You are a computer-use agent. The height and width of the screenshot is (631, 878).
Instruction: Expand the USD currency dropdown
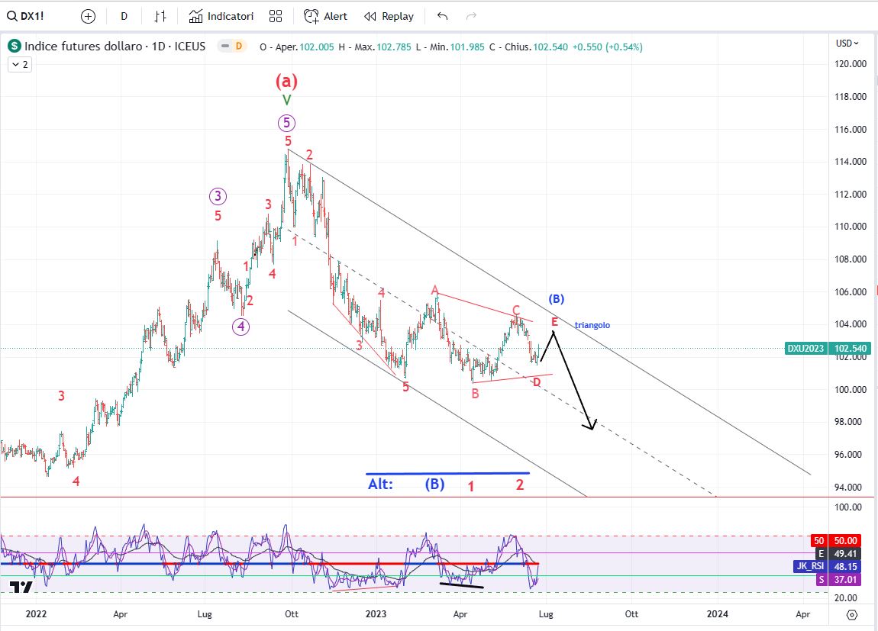pos(847,43)
